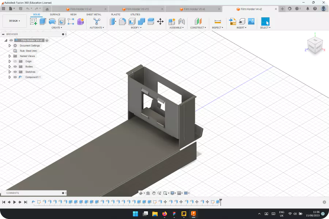
Task: Hide the Sketches folder
Action: coord(15,72)
